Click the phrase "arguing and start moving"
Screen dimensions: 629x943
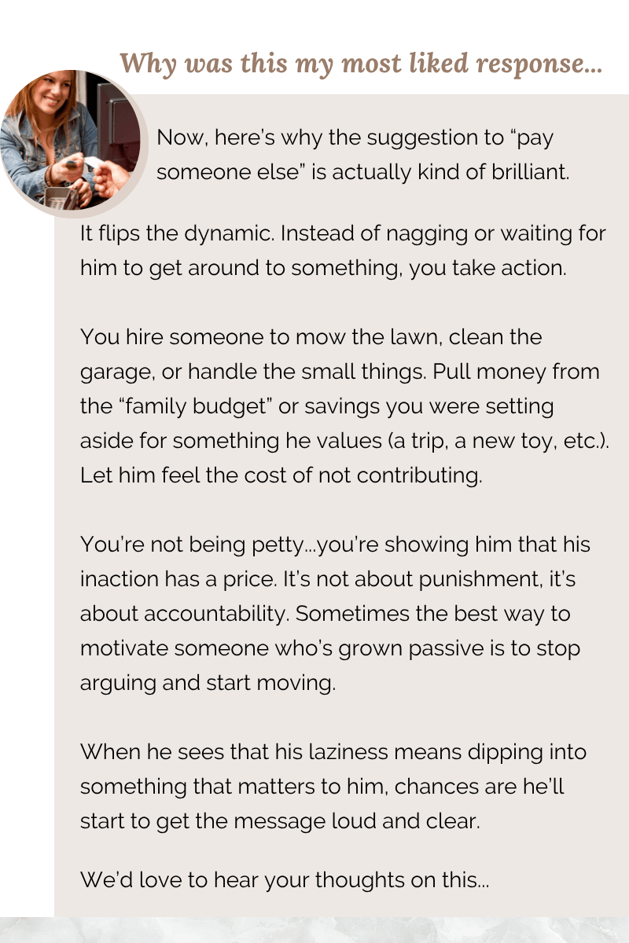(x=208, y=683)
